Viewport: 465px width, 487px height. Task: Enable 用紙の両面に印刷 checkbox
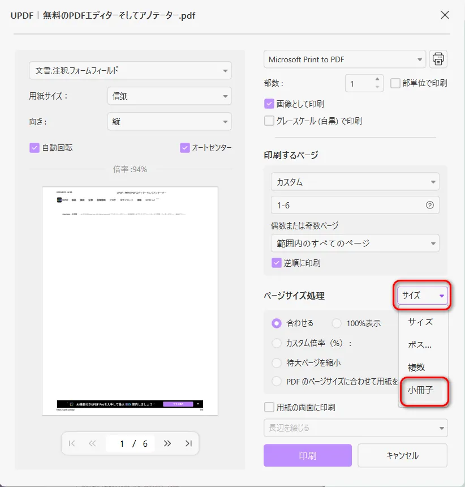[269, 407]
